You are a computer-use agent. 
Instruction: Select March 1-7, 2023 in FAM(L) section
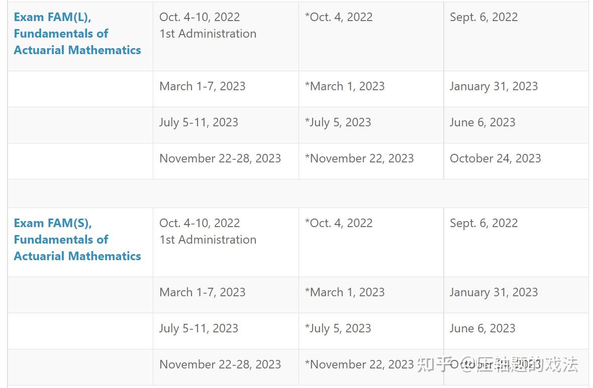203,86
